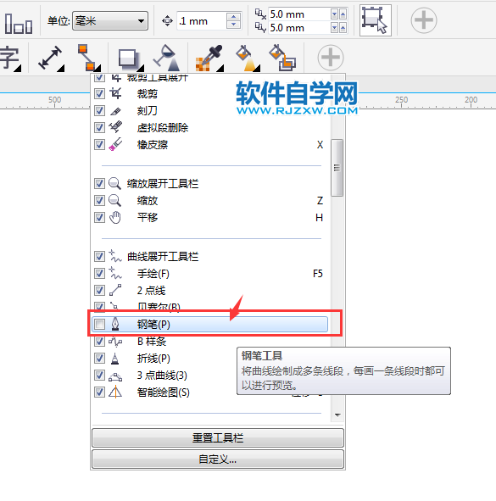This screenshot has width=496, height=501.
Task: Enable the 钢笔(P) checkbox
Action: tap(99, 324)
